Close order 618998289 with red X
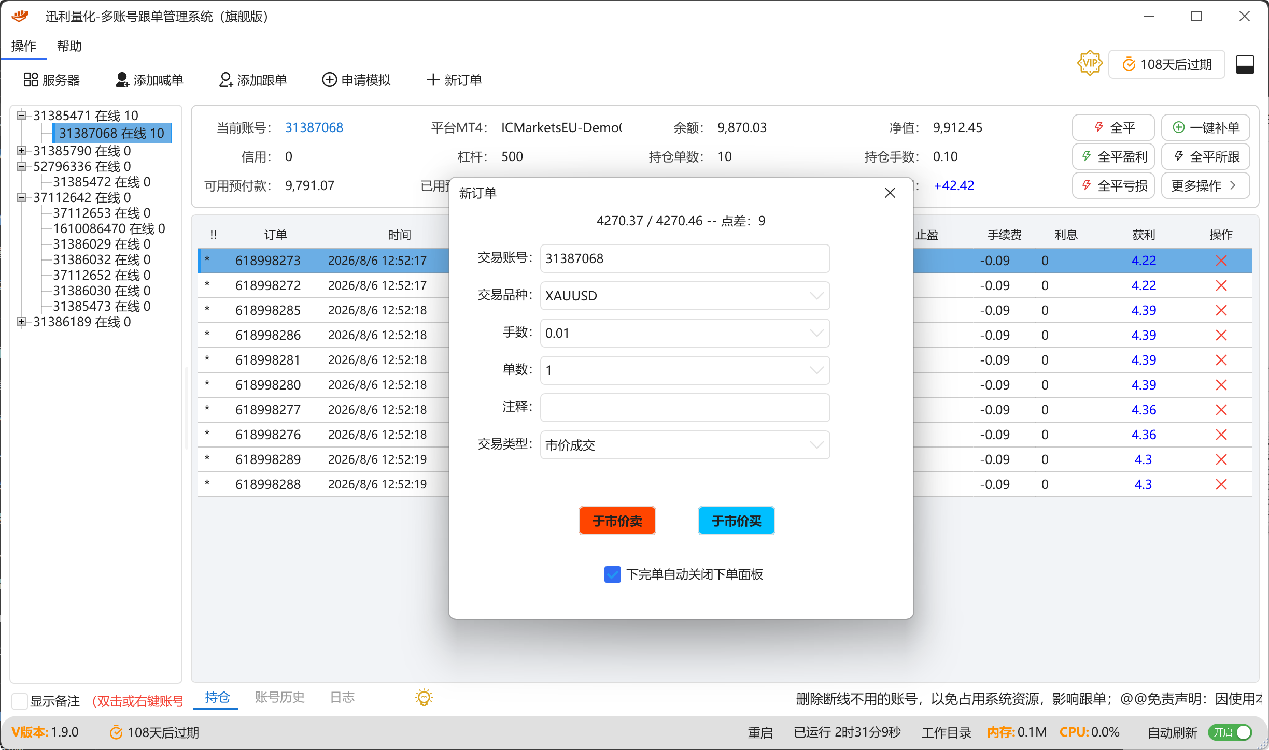Image resolution: width=1269 pixels, height=750 pixels. coord(1221,459)
